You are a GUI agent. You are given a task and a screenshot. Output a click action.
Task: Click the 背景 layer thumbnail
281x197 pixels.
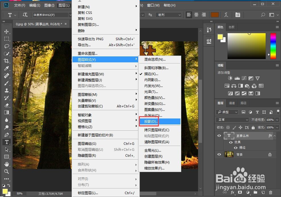point(229,154)
